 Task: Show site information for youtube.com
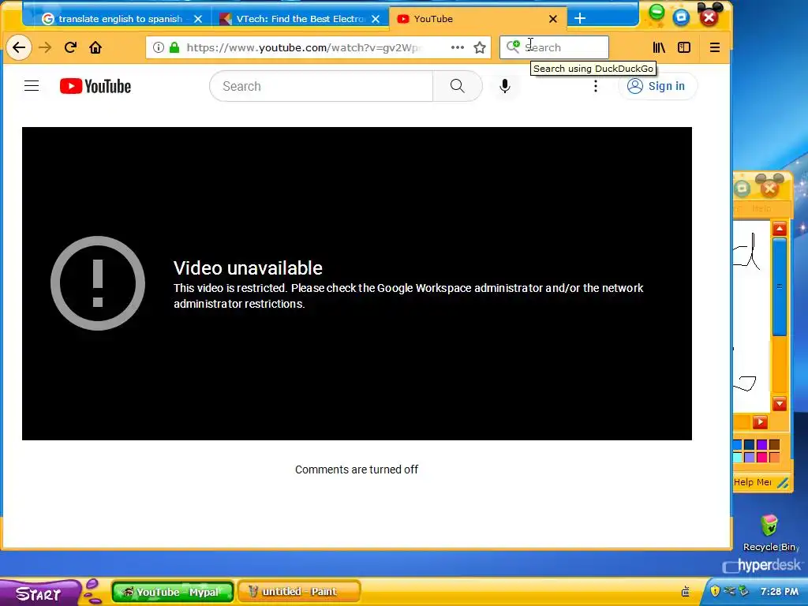coord(159,47)
